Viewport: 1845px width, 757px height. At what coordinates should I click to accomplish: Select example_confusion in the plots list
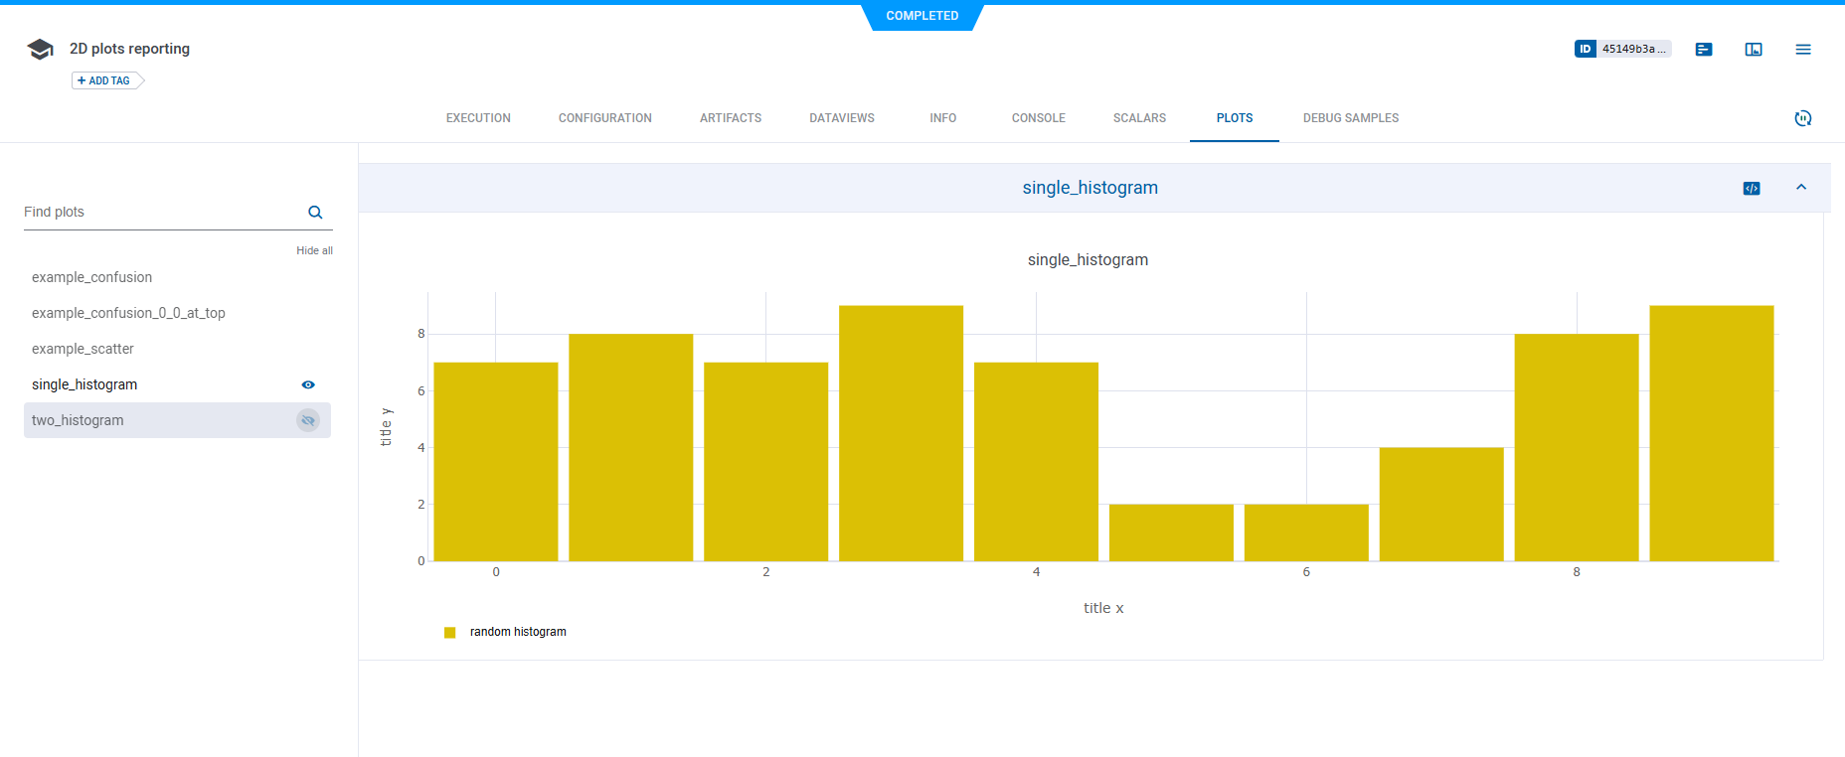(x=91, y=278)
